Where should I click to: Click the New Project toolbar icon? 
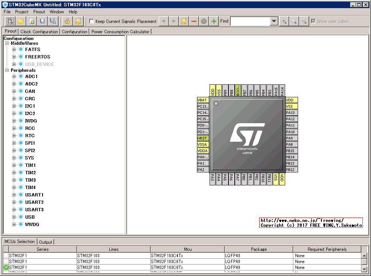(x=10, y=21)
